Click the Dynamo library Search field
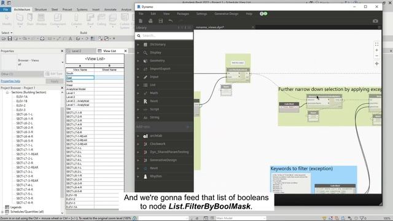 pyautogui.click(x=164, y=36)
